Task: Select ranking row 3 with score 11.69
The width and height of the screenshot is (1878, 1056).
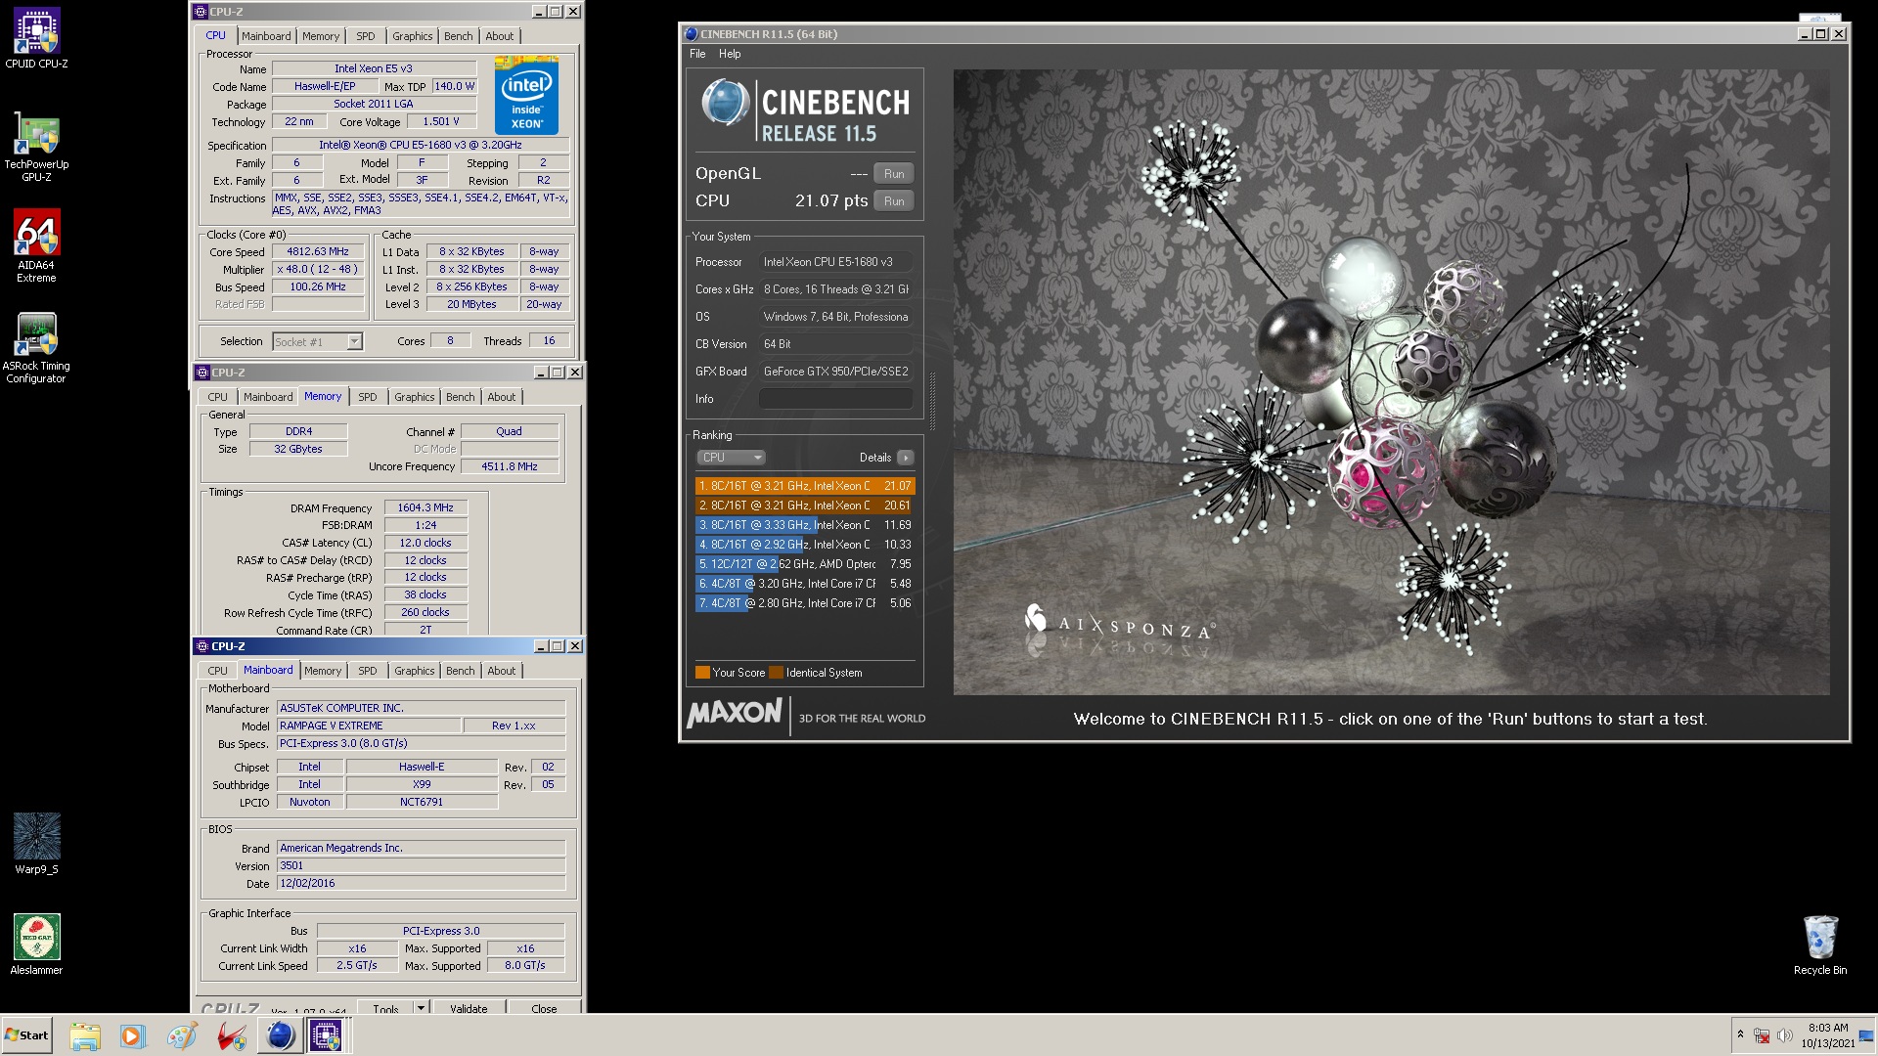Action: (x=805, y=525)
